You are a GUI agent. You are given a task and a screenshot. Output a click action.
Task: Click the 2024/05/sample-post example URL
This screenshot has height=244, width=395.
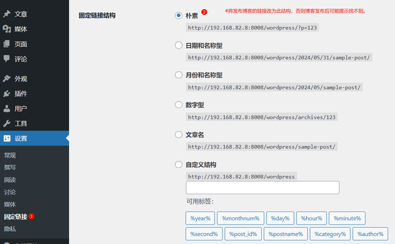(274, 88)
